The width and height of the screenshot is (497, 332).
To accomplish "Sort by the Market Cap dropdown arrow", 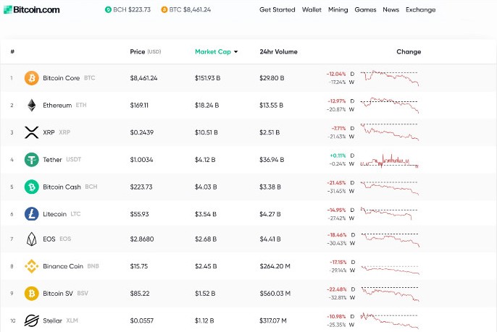I will coord(236,52).
